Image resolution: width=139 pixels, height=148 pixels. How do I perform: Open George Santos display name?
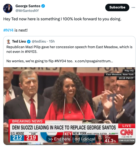coord(28,6)
